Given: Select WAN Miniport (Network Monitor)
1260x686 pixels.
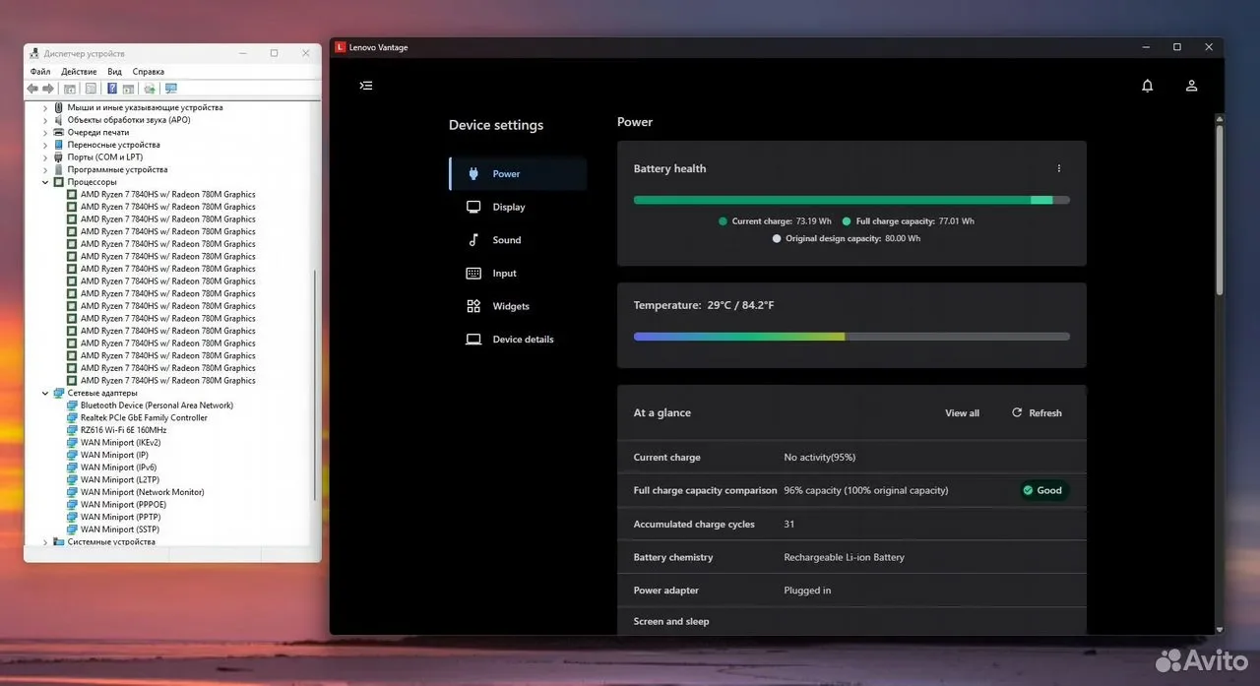Looking at the screenshot, I should pos(142,492).
